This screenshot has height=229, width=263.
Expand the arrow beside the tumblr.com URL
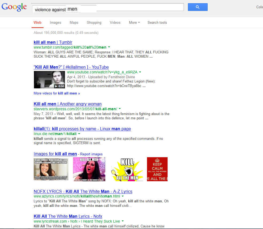pyautogui.click(x=109, y=47)
